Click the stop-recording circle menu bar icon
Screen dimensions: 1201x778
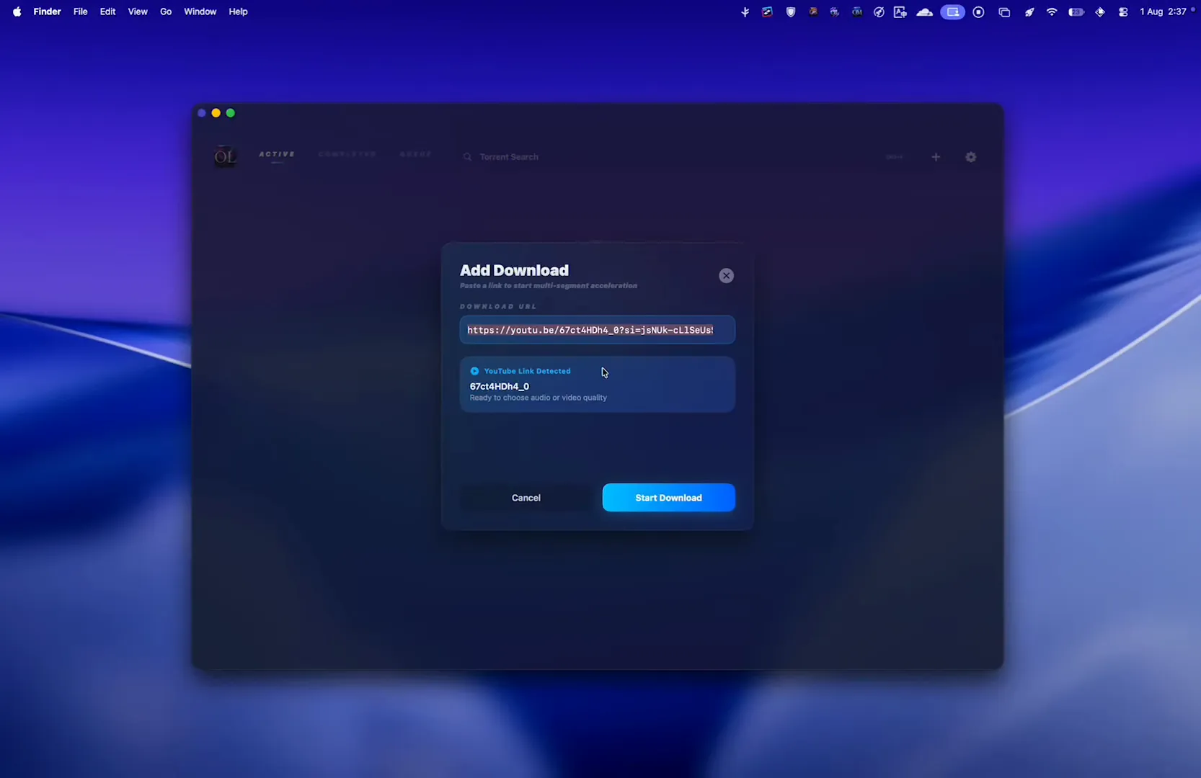[978, 12]
